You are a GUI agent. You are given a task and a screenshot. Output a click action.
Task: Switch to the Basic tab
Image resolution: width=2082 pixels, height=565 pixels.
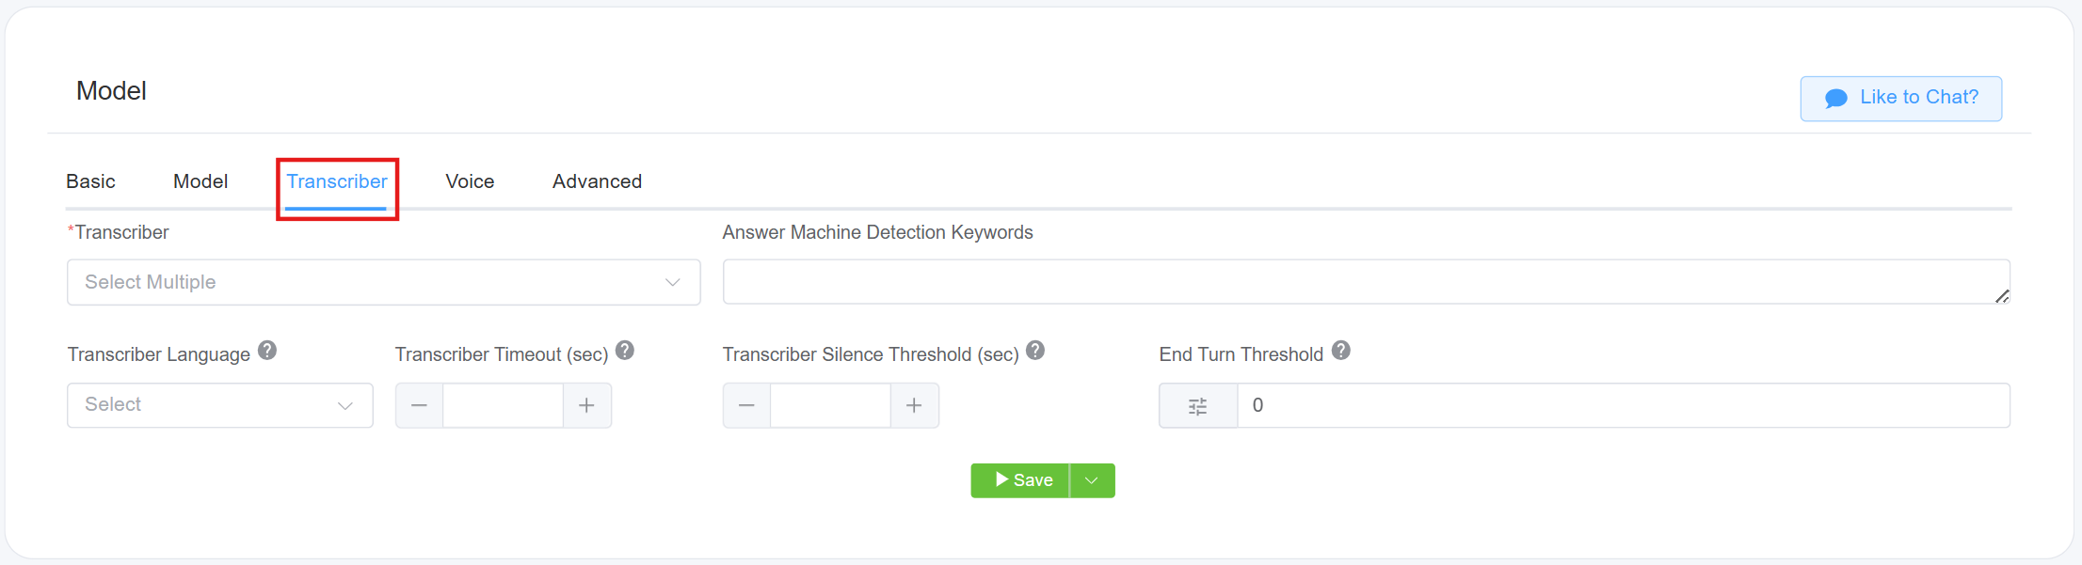[x=90, y=181]
